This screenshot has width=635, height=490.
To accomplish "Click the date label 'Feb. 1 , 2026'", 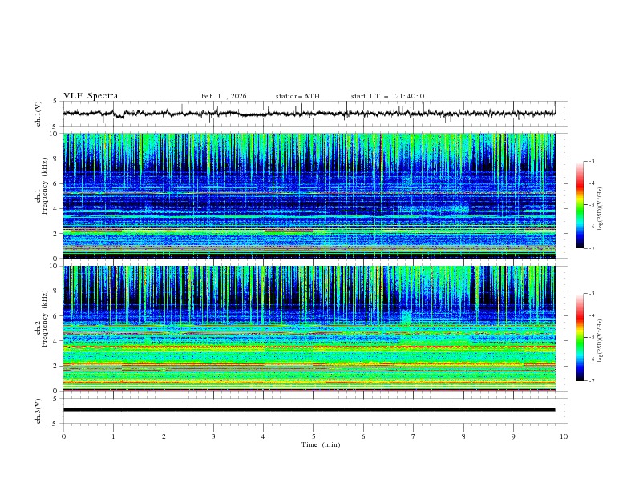I will click(x=224, y=96).
